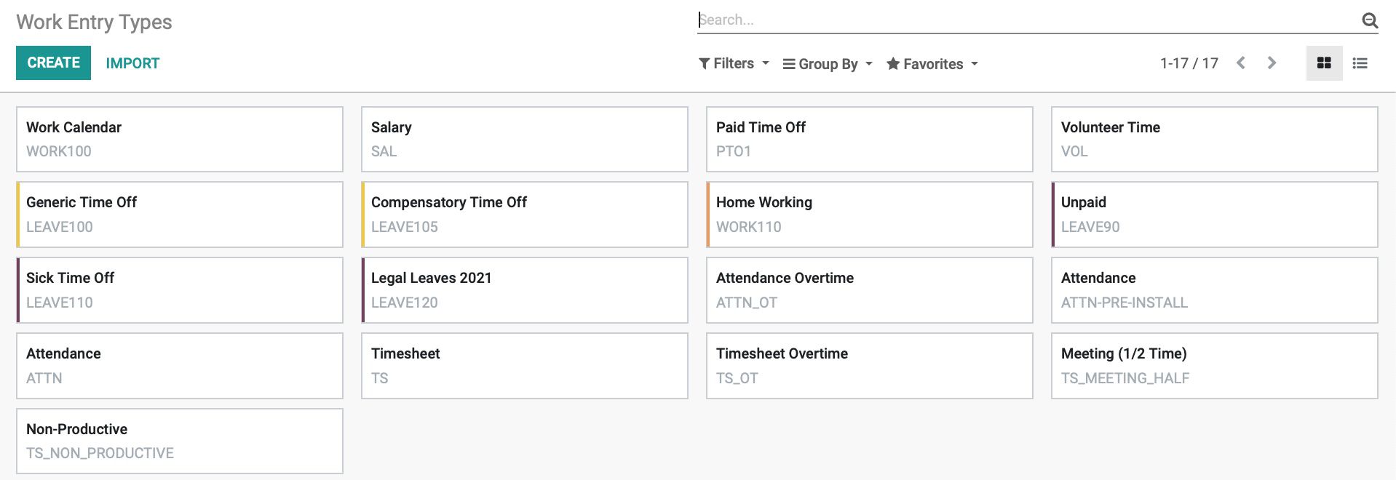1396x480 pixels.
Task: Open the Work Calendar card
Action: (180, 140)
